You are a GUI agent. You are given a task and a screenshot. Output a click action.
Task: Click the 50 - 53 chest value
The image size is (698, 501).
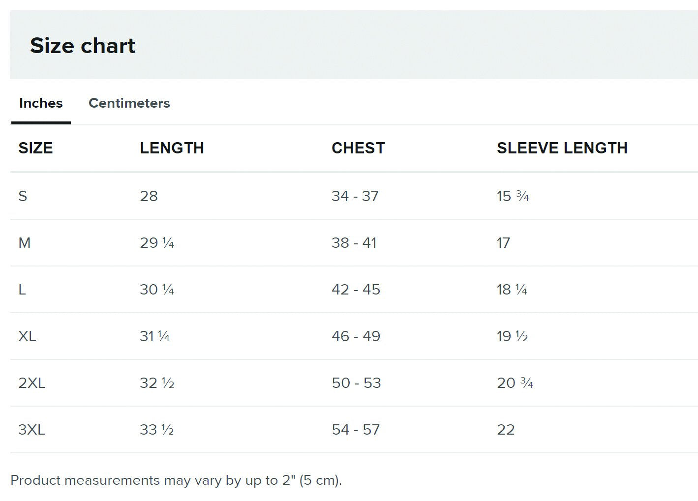coord(356,383)
